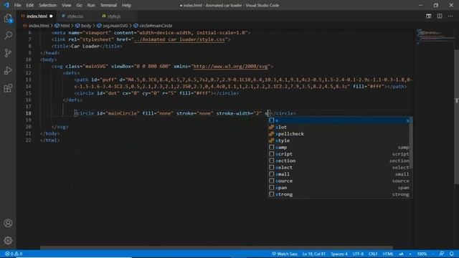The image size is (459, 258).
Task: Select 'source' from the autocomplete list
Action: 339,181
